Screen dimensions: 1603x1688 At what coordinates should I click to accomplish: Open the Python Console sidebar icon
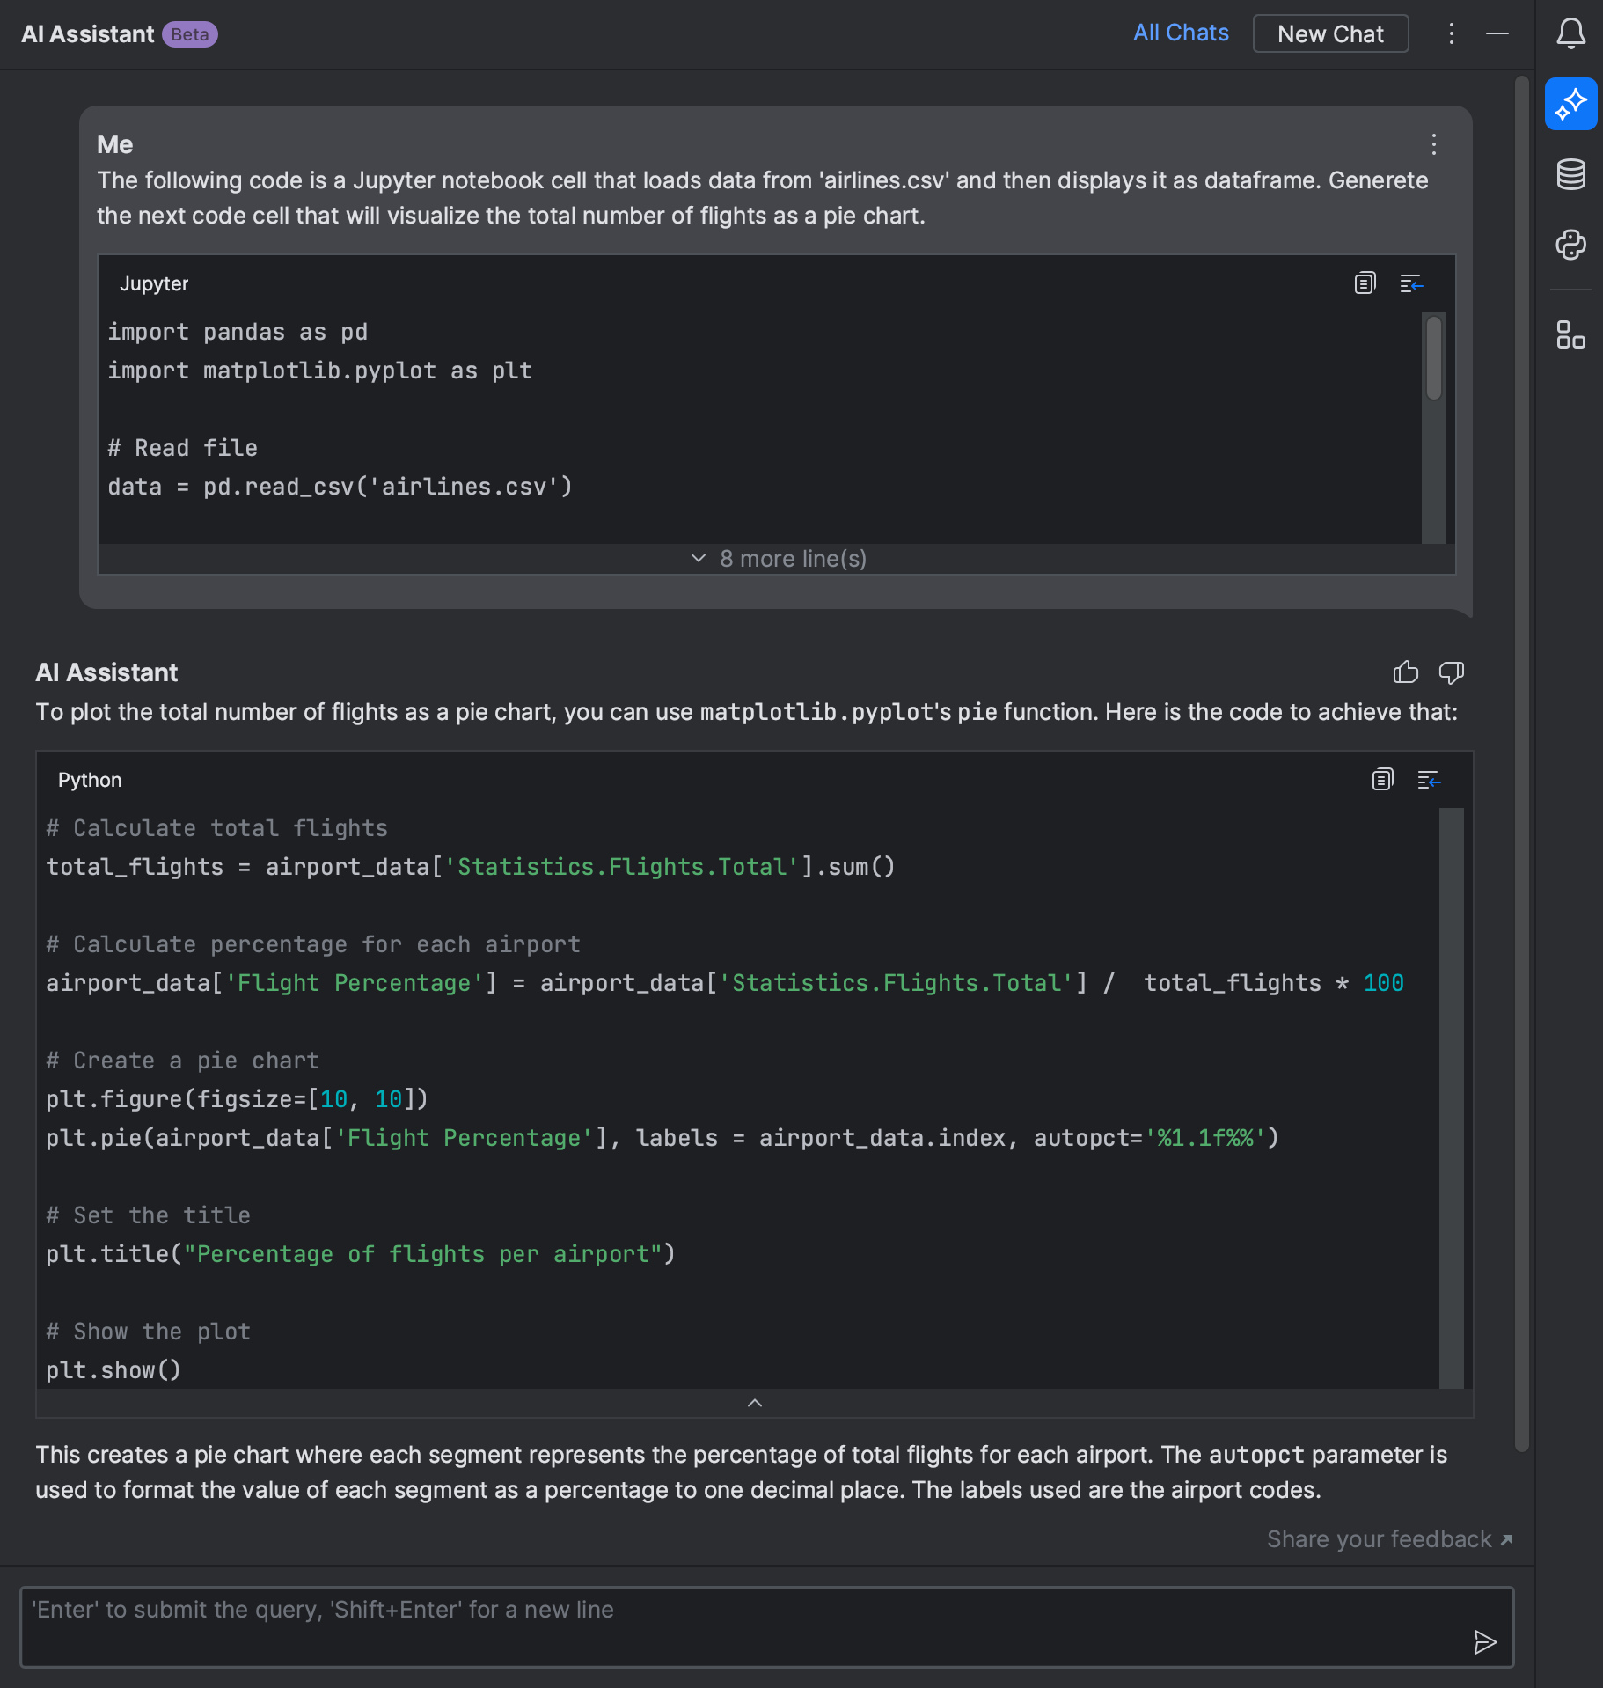click(1570, 245)
